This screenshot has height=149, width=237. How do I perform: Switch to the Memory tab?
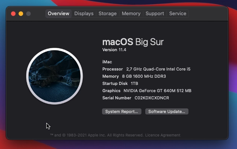pyautogui.click(x=131, y=14)
